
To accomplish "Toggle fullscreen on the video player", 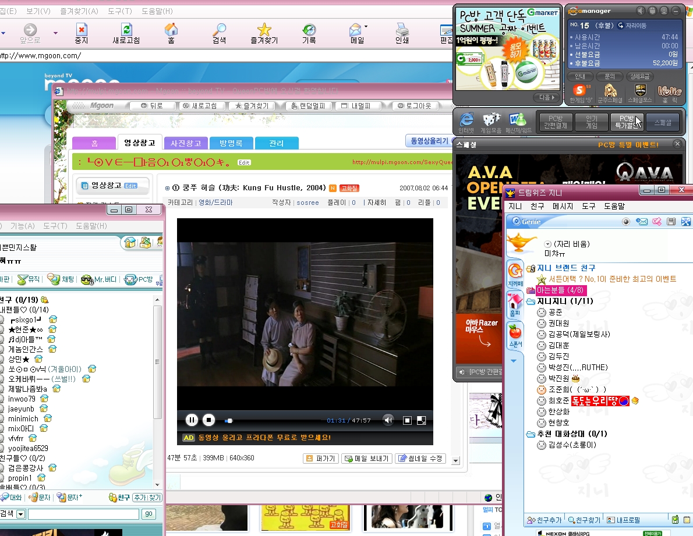I will click(421, 420).
